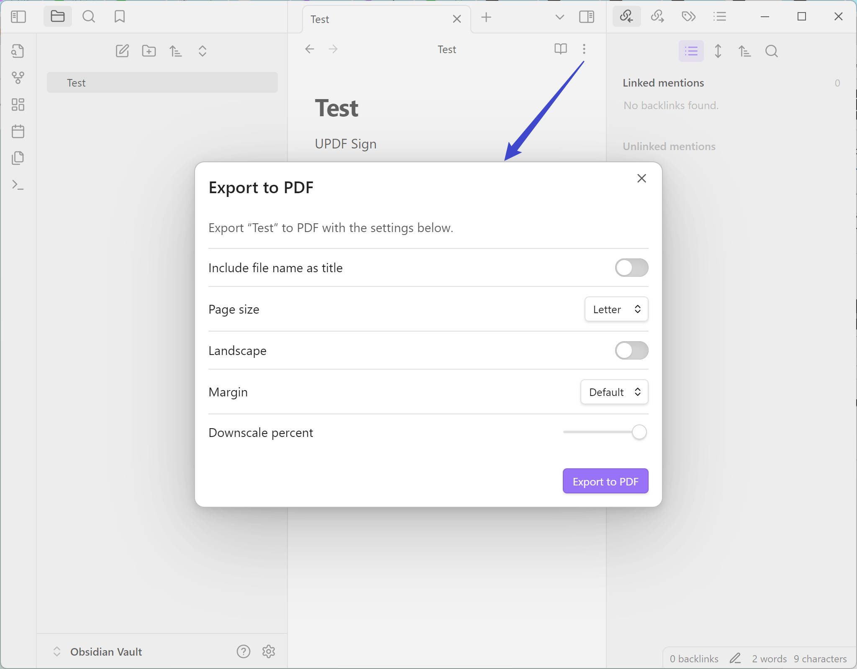The width and height of the screenshot is (857, 669).
Task: Expand the Obsidian Vault switcher
Action: pos(57,651)
